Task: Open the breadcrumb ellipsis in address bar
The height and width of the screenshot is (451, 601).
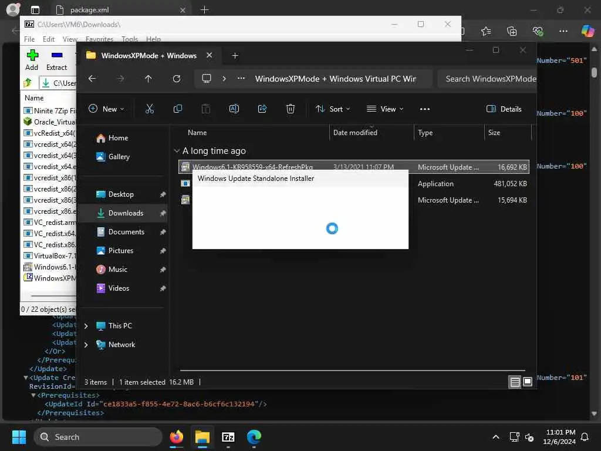Action: pyautogui.click(x=241, y=78)
